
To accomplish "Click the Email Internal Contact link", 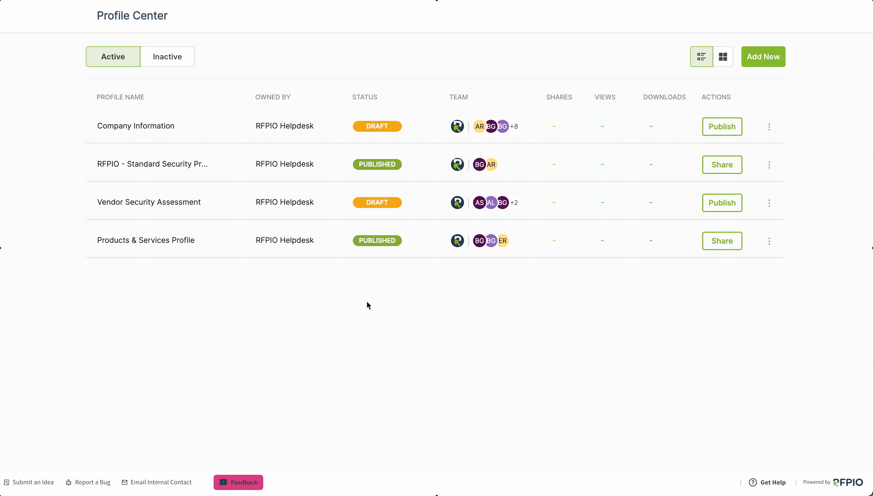I will pyautogui.click(x=157, y=482).
